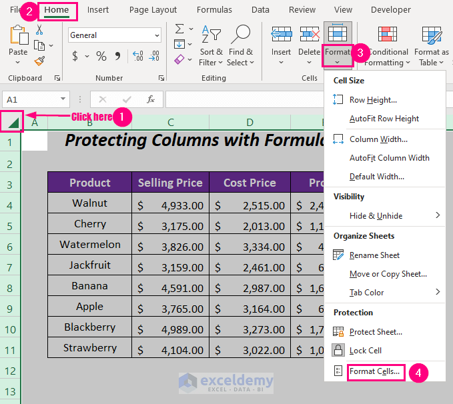Open Clipboard group dialog launcher

(57, 78)
